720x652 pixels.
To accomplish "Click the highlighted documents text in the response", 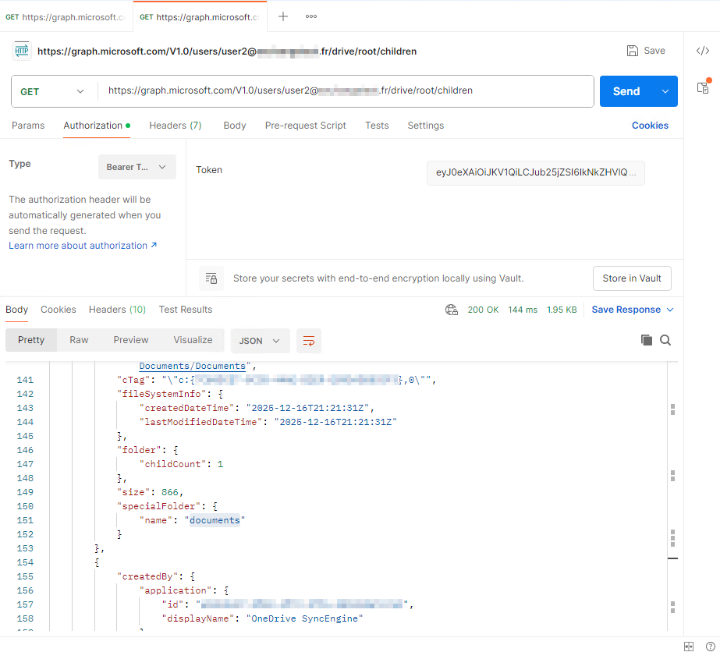I will [x=215, y=519].
